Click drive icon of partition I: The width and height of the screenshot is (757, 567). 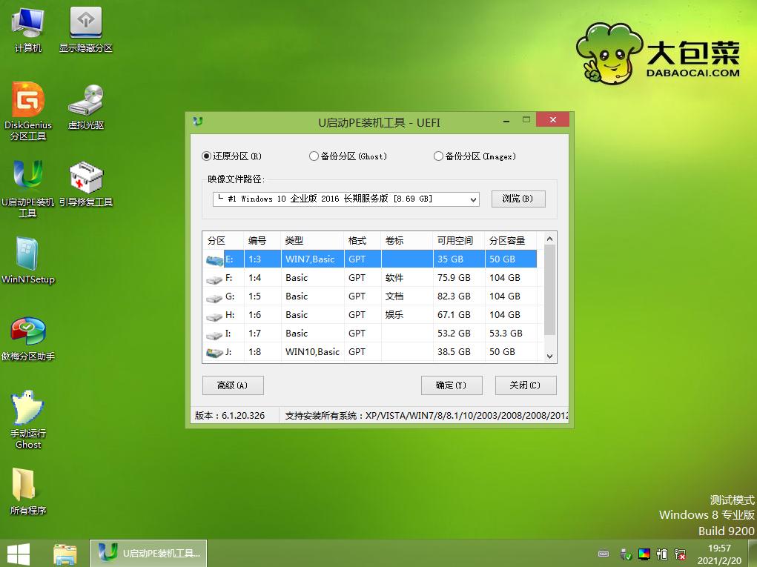click(214, 334)
